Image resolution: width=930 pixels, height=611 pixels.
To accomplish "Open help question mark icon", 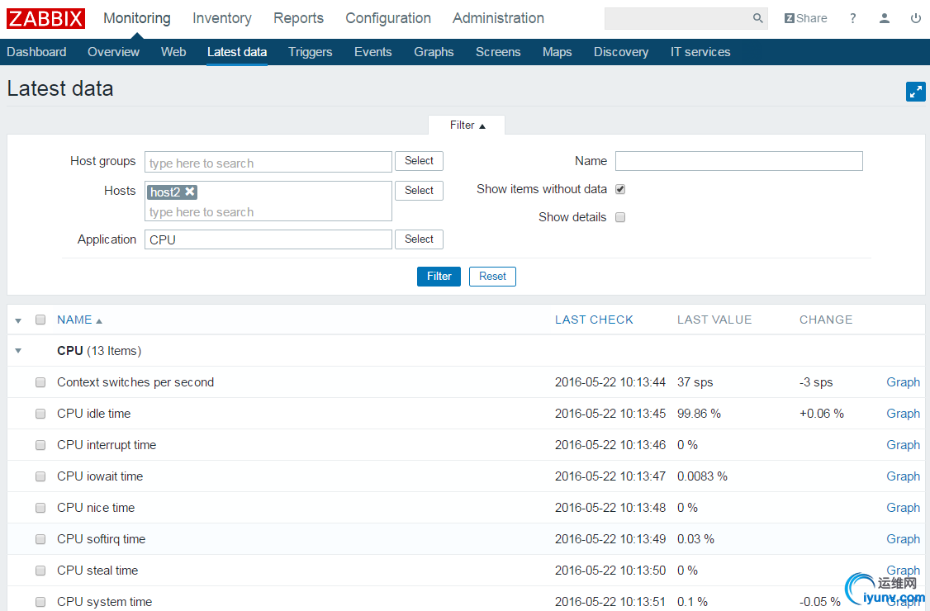I will click(x=853, y=18).
